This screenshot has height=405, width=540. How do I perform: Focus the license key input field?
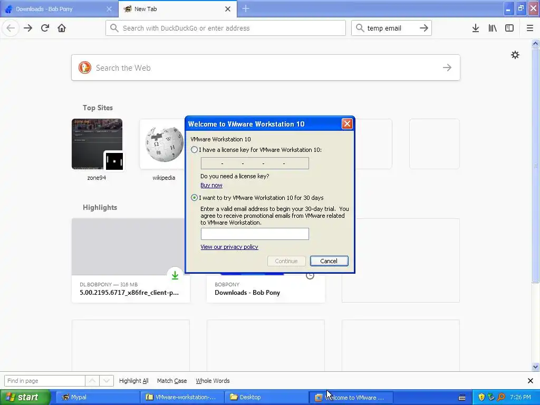click(255, 163)
